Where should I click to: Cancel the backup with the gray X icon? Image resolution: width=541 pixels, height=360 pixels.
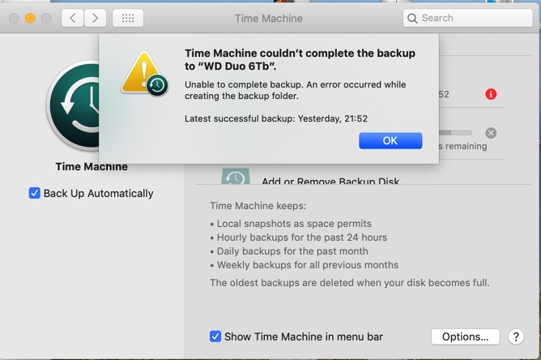(x=491, y=133)
